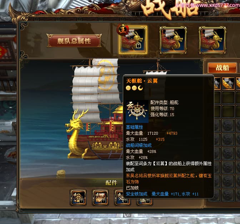Select the main flagship icon marked 主
This screenshot has height=224, width=240.
click(133, 40)
